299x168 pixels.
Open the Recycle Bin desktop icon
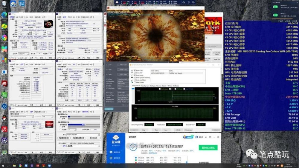coord(4,3)
